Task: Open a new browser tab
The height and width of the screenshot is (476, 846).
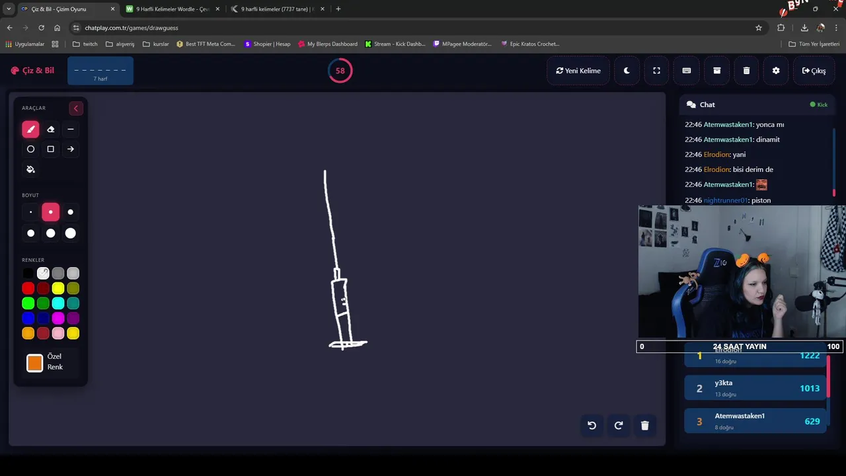Action: pyautogui.click(x=338, y=9)
